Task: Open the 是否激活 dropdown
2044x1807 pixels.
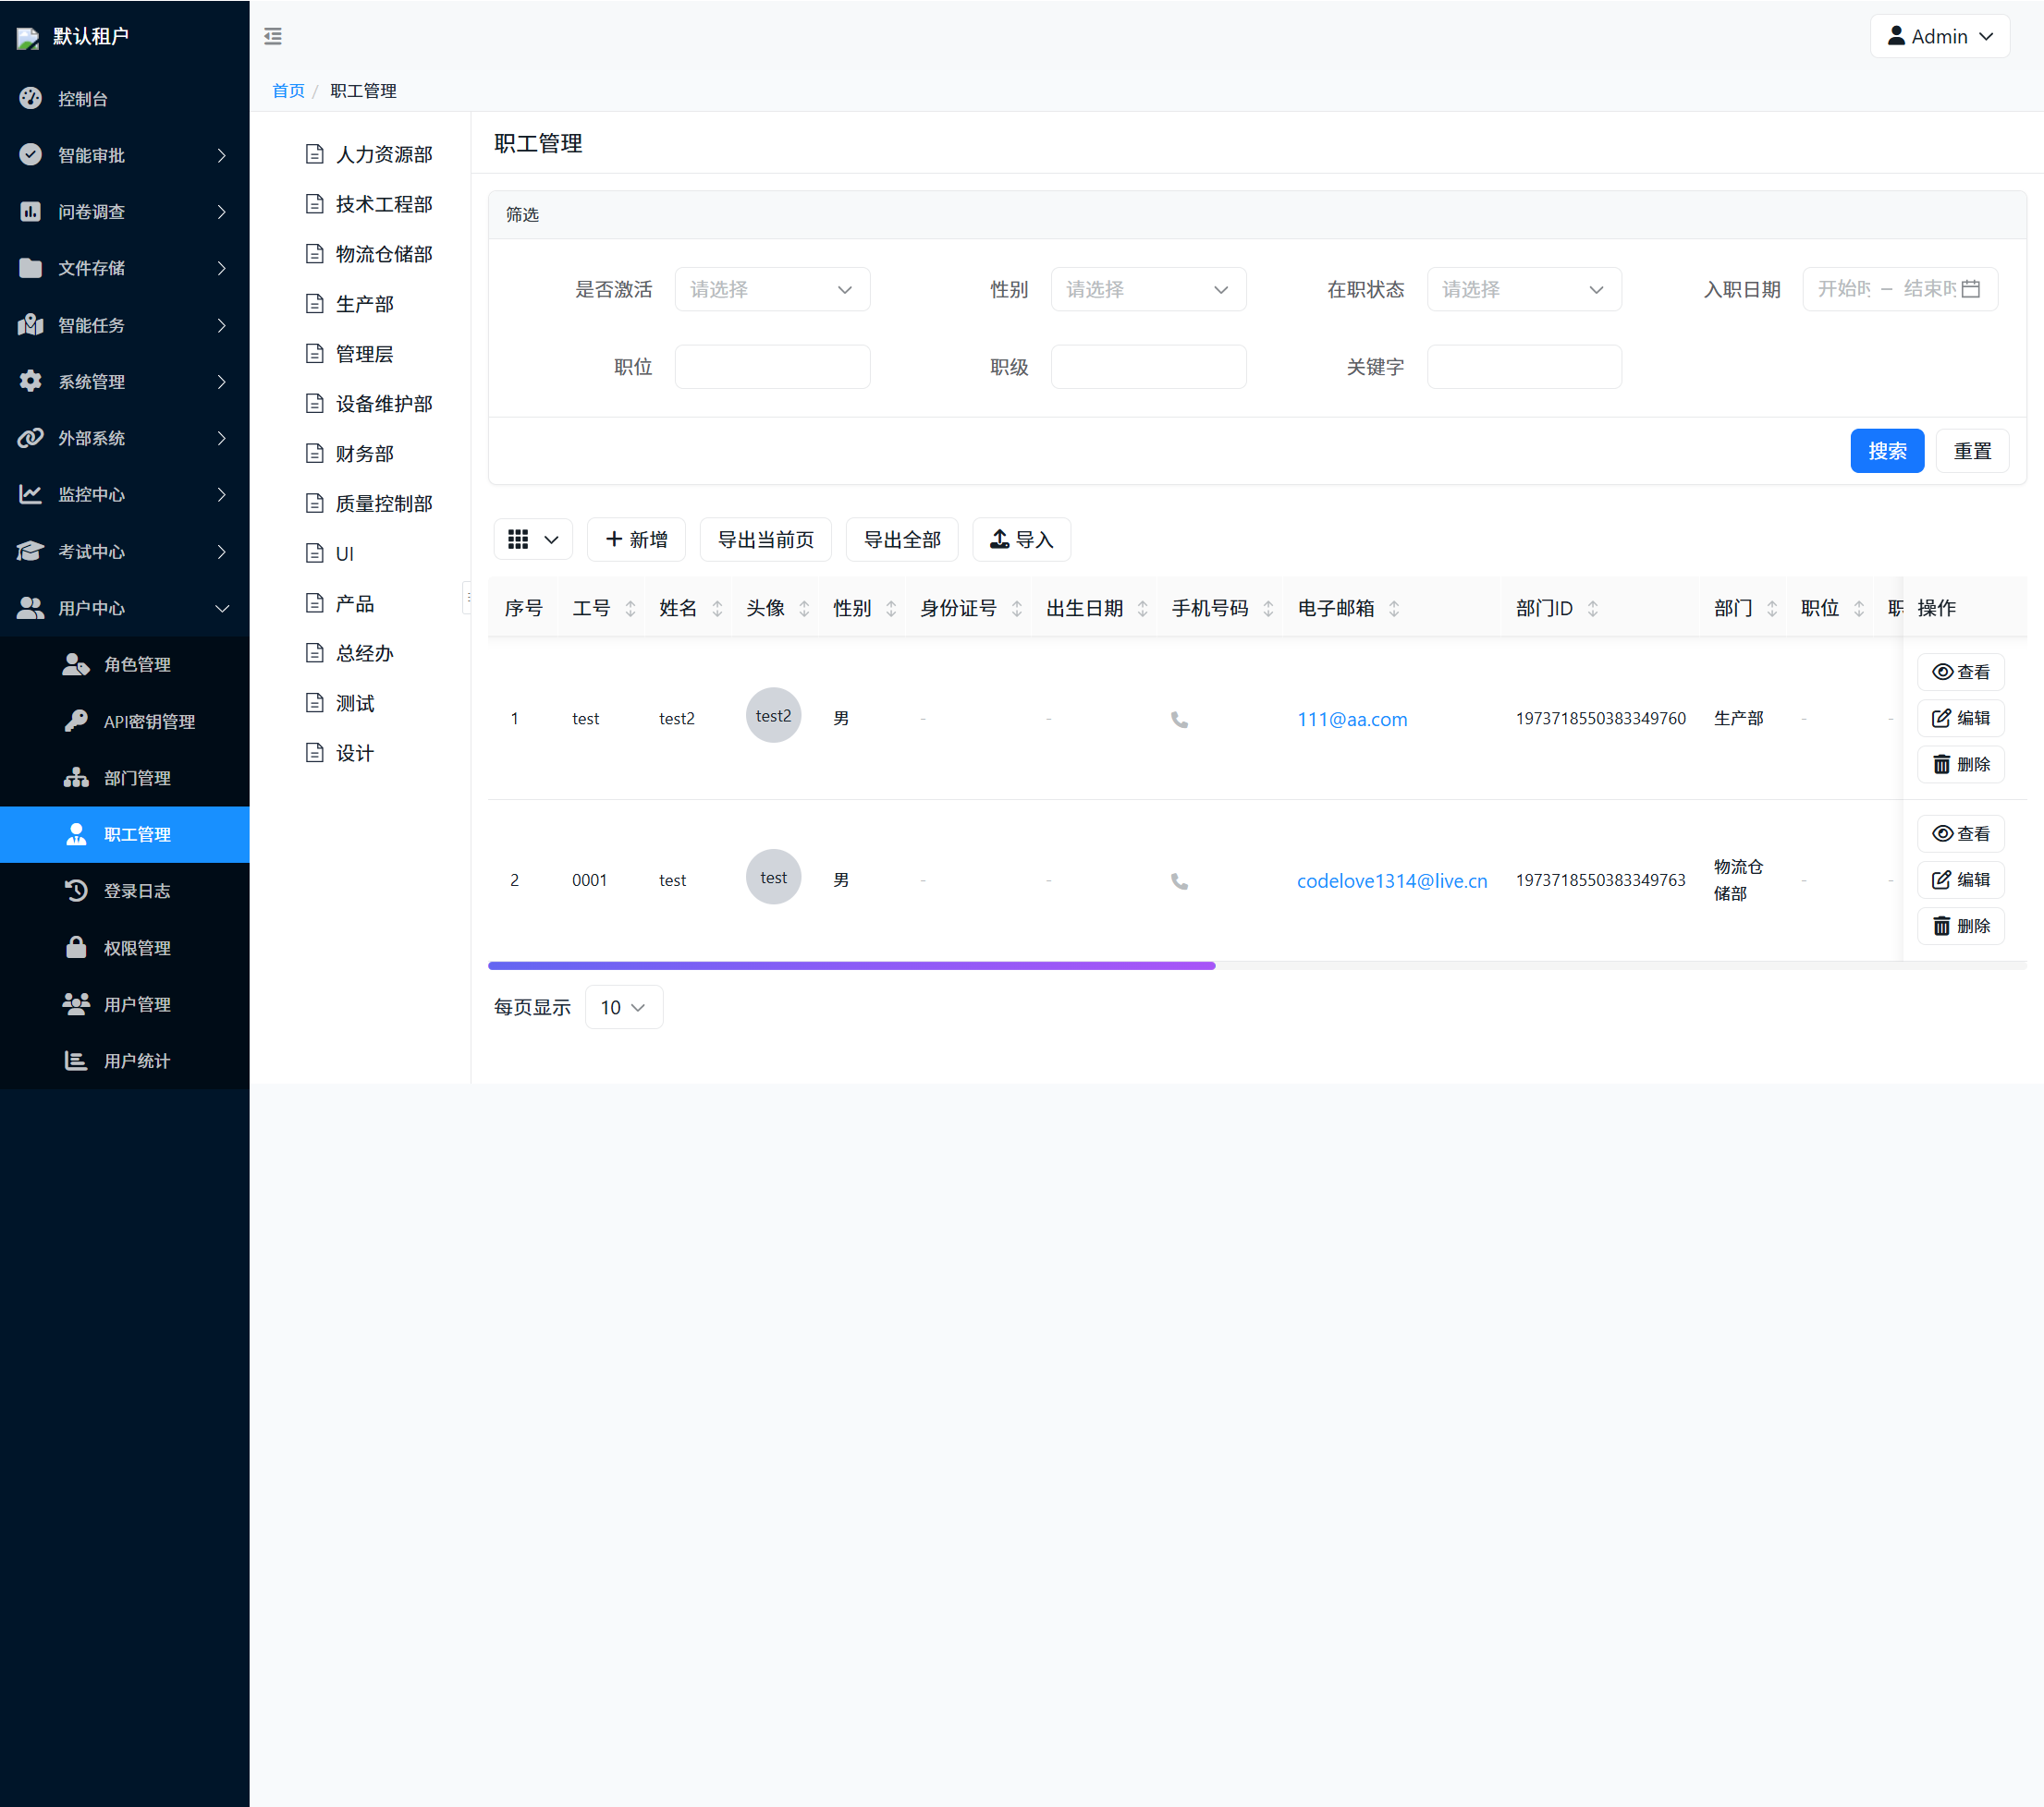Action: [x=771, y=290]
